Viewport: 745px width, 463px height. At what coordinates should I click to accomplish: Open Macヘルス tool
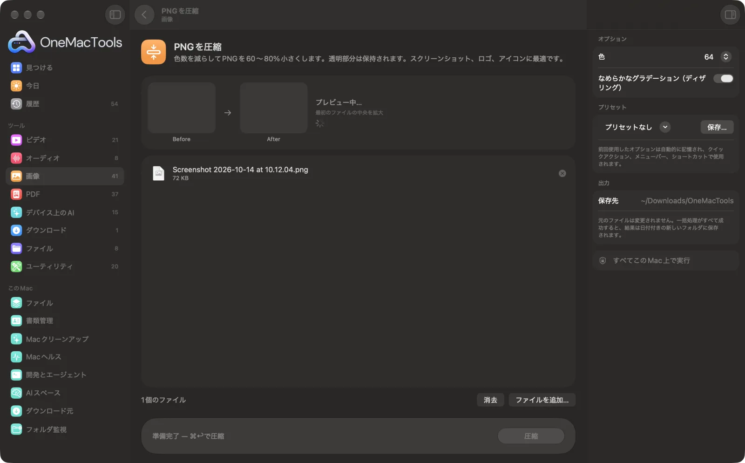[65, 357]
